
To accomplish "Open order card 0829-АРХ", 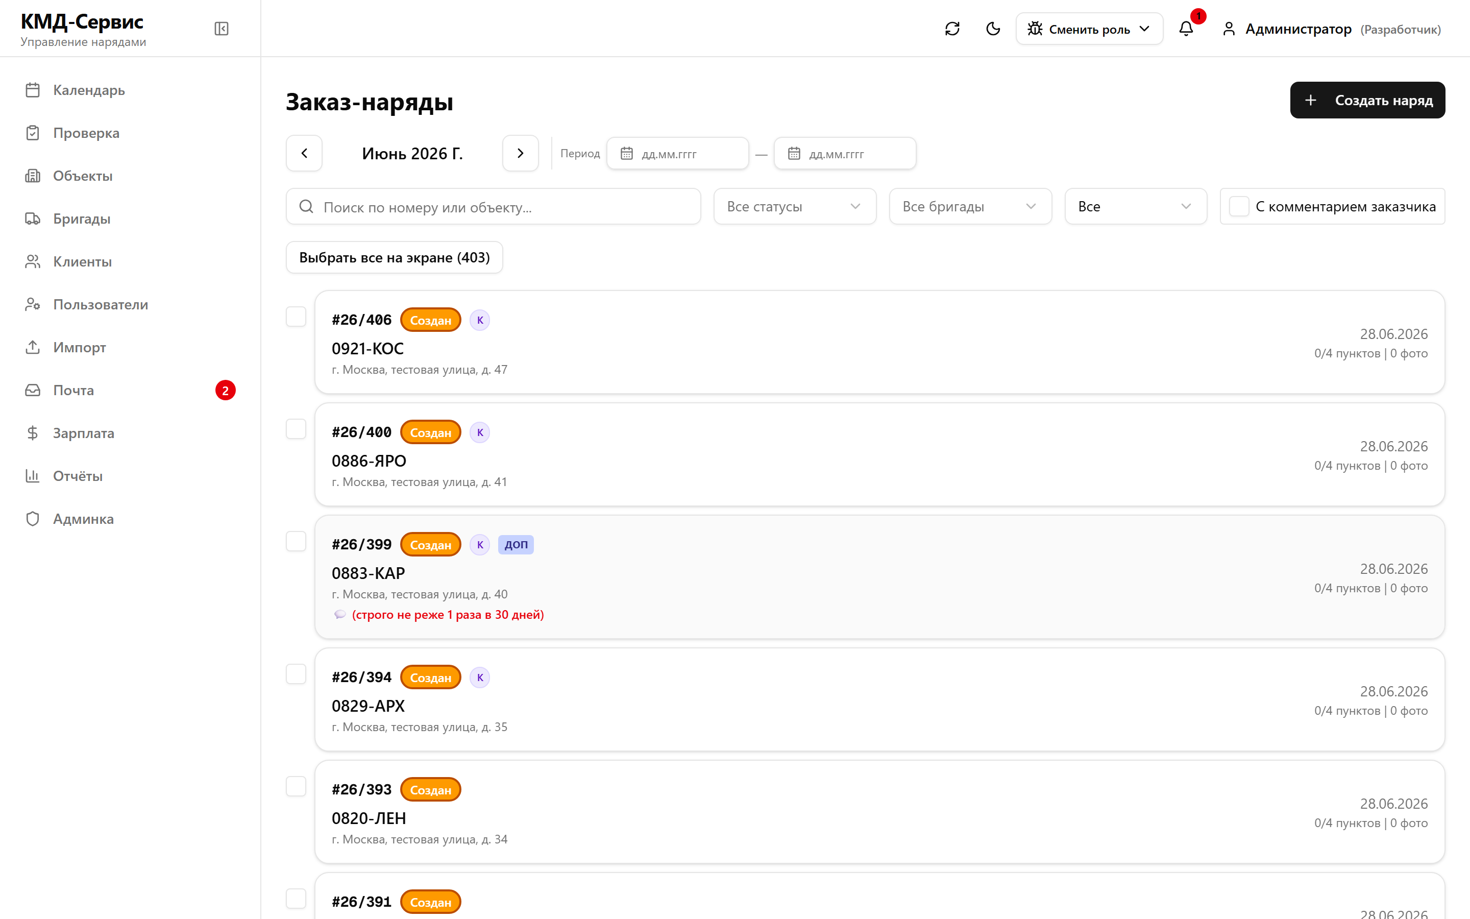I will [879, 699].
